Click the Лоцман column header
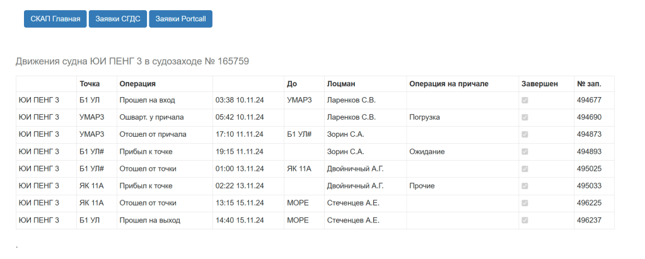 click(x=342, y=84)
